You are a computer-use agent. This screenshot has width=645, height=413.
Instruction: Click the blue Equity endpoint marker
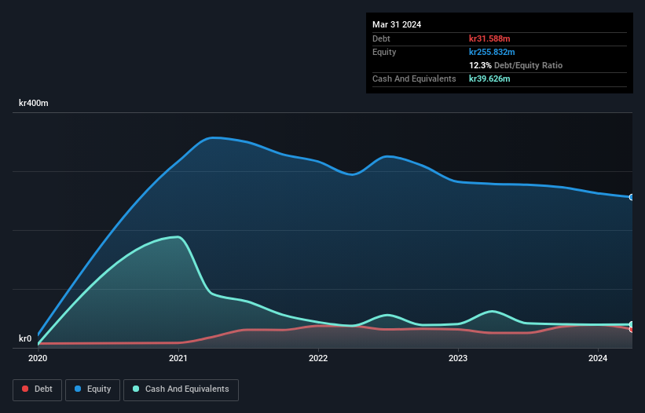click(632, 197)
